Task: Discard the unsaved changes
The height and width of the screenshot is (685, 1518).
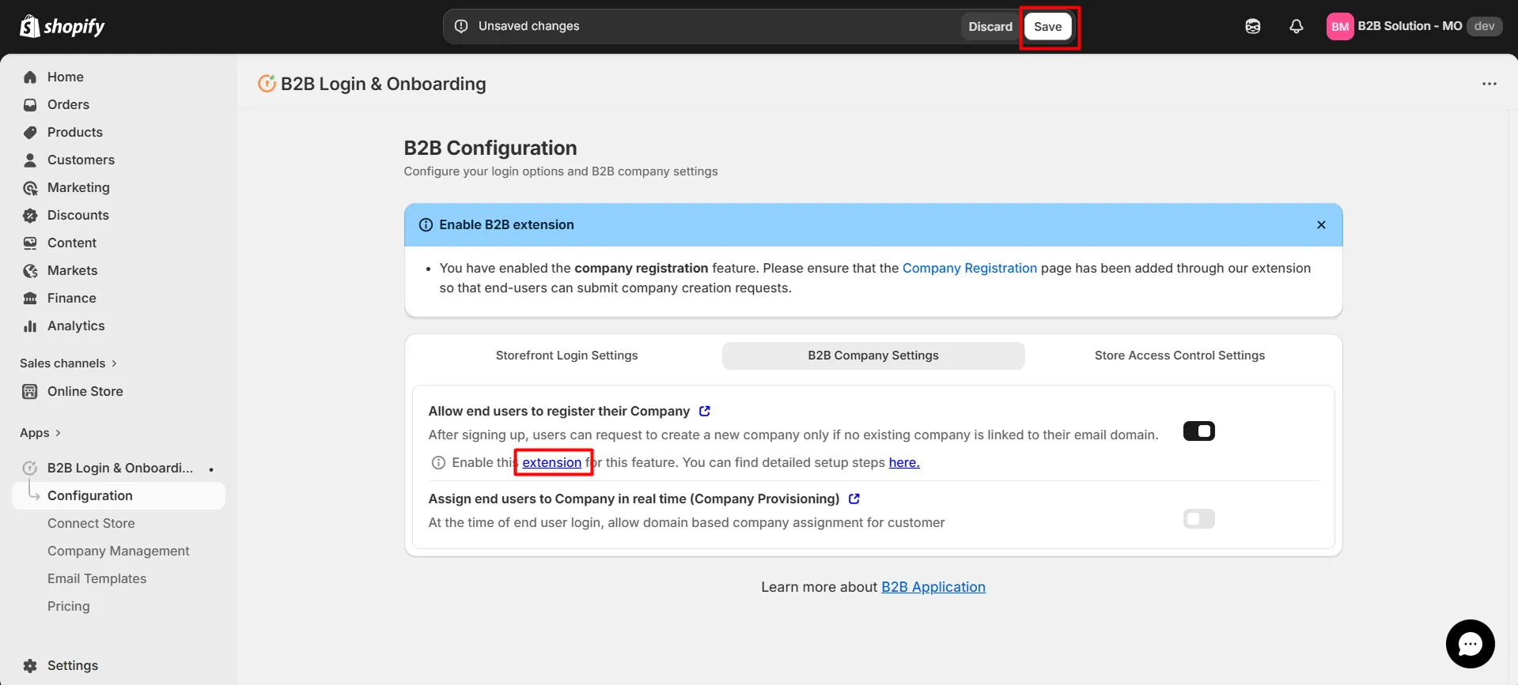Action: [x=990, y=26]
